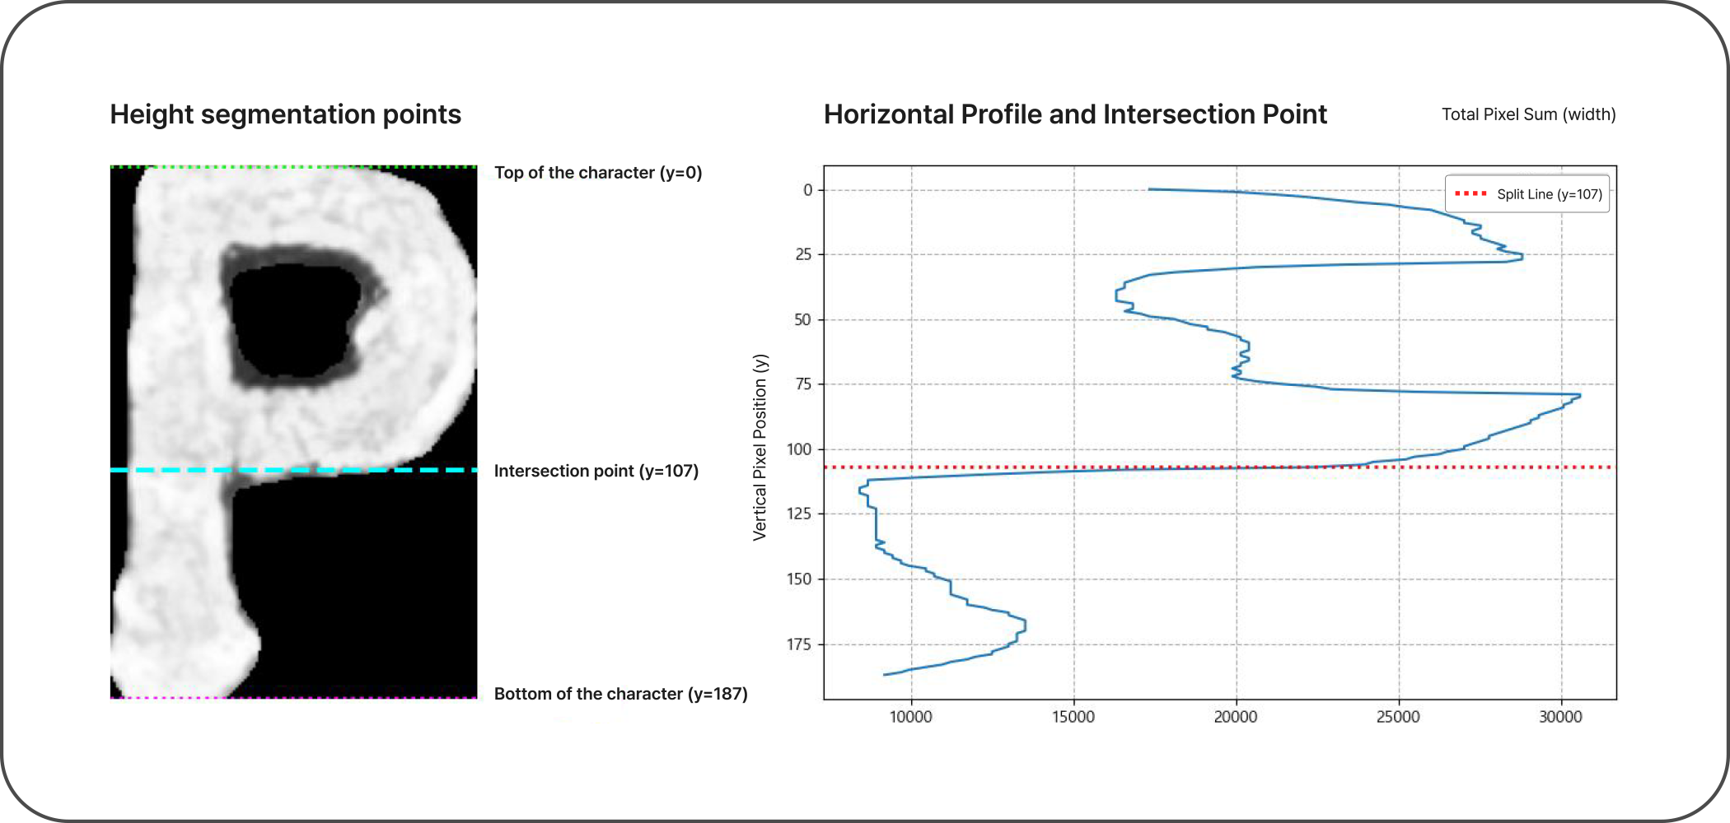Click the Split Line (y=107) legend text
Screen dimensions: 1730x823
(x=1549, y=194)
